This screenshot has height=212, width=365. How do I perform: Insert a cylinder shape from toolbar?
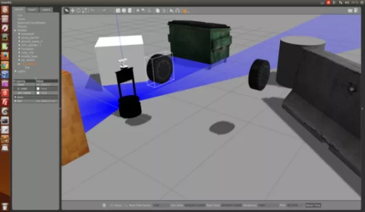130,11
